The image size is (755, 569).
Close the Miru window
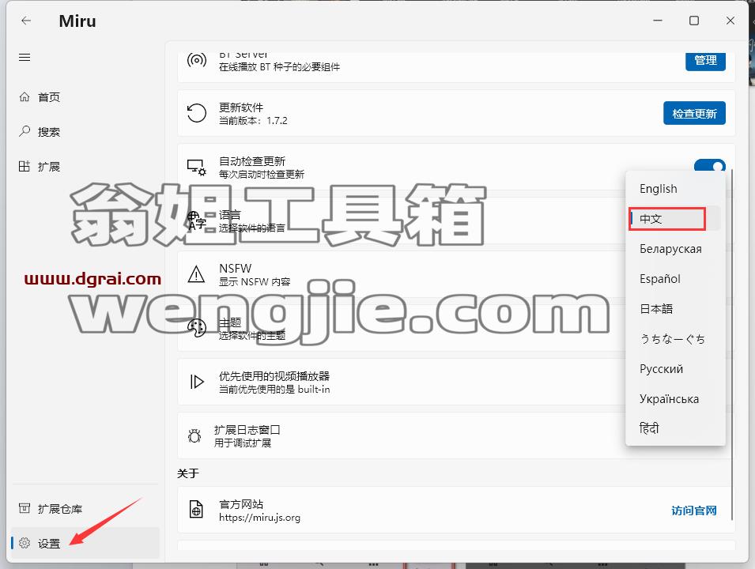[730, 21]
